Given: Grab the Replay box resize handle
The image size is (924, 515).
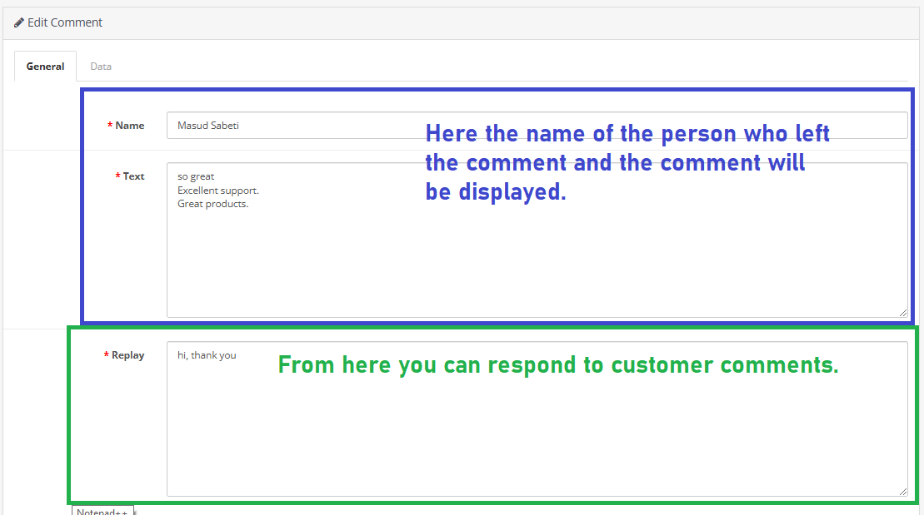Looking at the screenshot, I should pyautogui.click(x=903, y=492).
